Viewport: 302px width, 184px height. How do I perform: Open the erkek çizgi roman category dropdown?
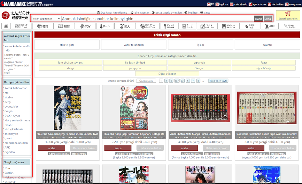46,19
